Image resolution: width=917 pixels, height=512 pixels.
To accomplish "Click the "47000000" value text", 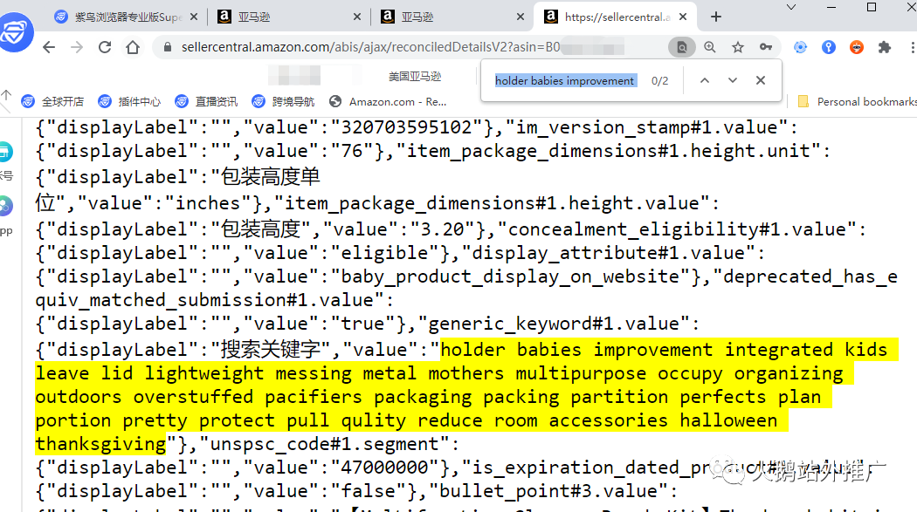I will coord(385,468).
